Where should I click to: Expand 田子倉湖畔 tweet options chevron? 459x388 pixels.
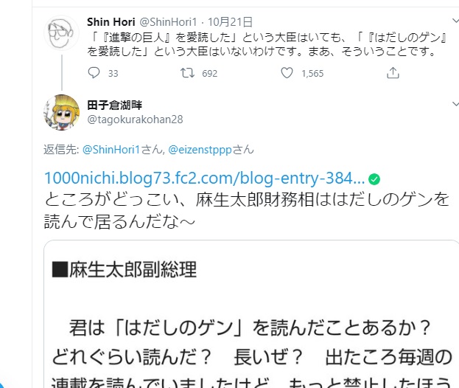coord(455,104)
